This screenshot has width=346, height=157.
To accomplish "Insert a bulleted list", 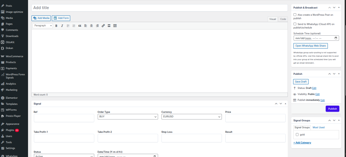I will (x=68, y=26).
